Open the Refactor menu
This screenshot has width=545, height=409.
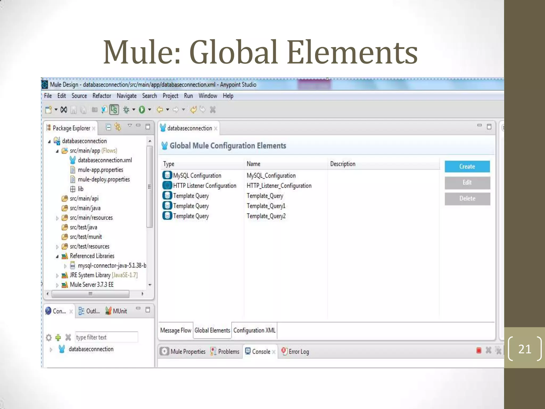click(x=102, y=96)
